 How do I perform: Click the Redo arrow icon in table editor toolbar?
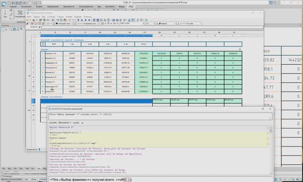[73, 20]
